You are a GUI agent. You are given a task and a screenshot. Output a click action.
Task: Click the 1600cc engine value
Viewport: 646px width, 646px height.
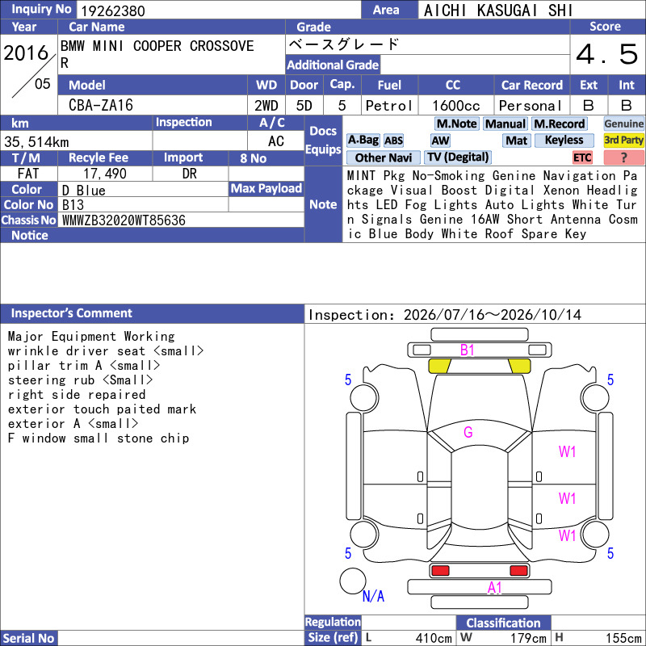point(456,106)
